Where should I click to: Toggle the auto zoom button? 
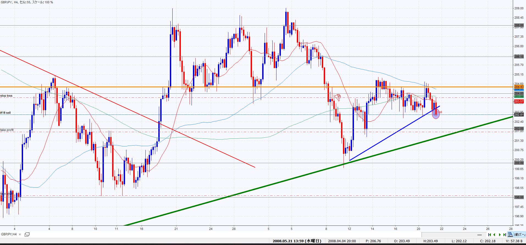pyautogui.click(x=520, y=235)
